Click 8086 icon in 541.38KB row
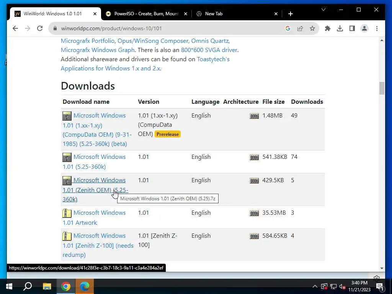Image resolution: width=392 pixels, height=294 pixels. (254, 157)
